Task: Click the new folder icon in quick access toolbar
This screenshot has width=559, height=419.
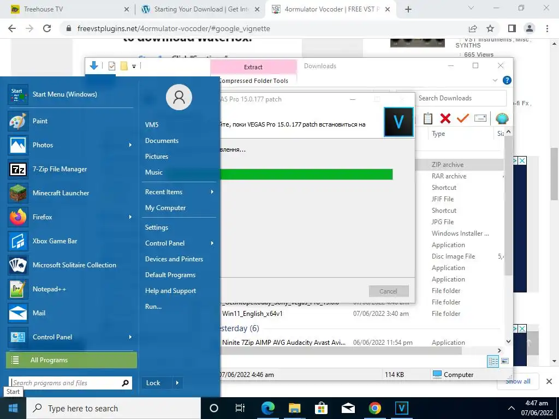Action: point(124,66)
